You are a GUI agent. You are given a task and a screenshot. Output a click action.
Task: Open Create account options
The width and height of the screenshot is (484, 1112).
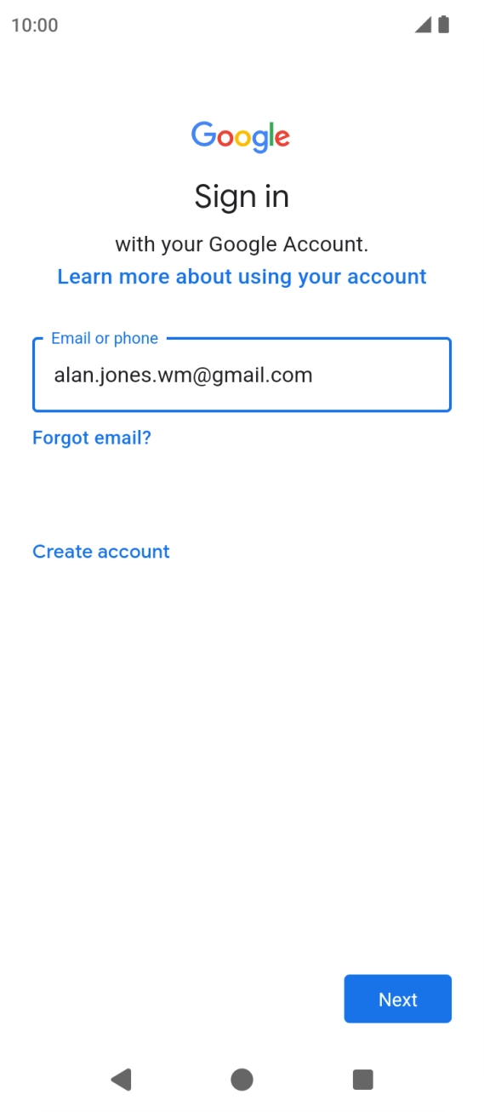click(101, 551)
